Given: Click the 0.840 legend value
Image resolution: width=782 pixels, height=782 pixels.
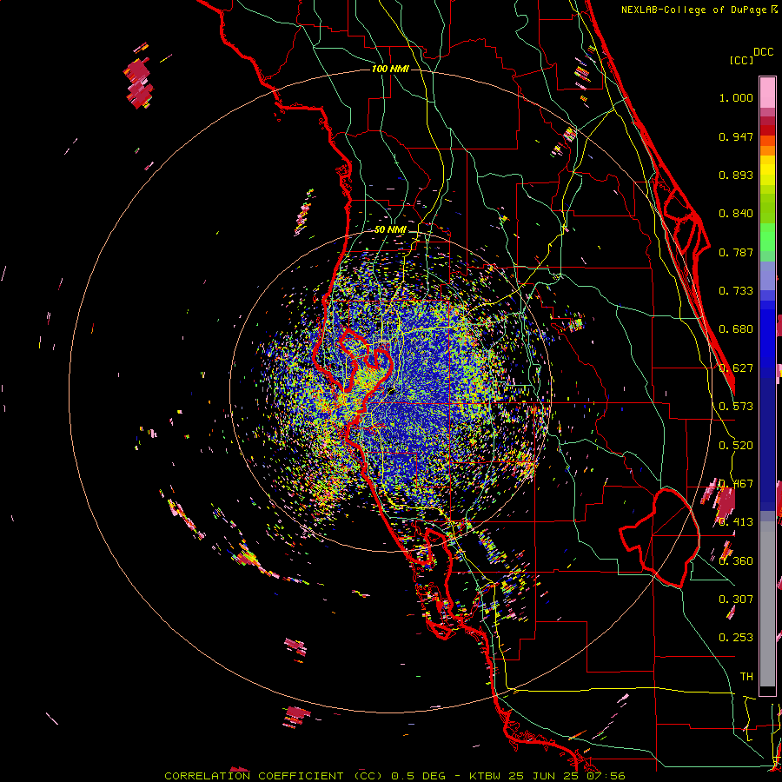Looking at the screenshot, I should [x=736, y=214].
